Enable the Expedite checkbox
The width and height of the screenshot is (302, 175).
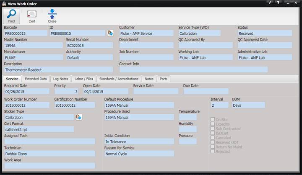pos(212,124)
